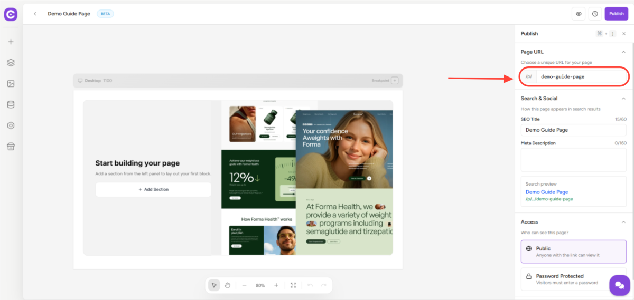The height and width of the screenshot is (300, 634).
Task: Toggle page preview with eye icon
Action: 579,14
